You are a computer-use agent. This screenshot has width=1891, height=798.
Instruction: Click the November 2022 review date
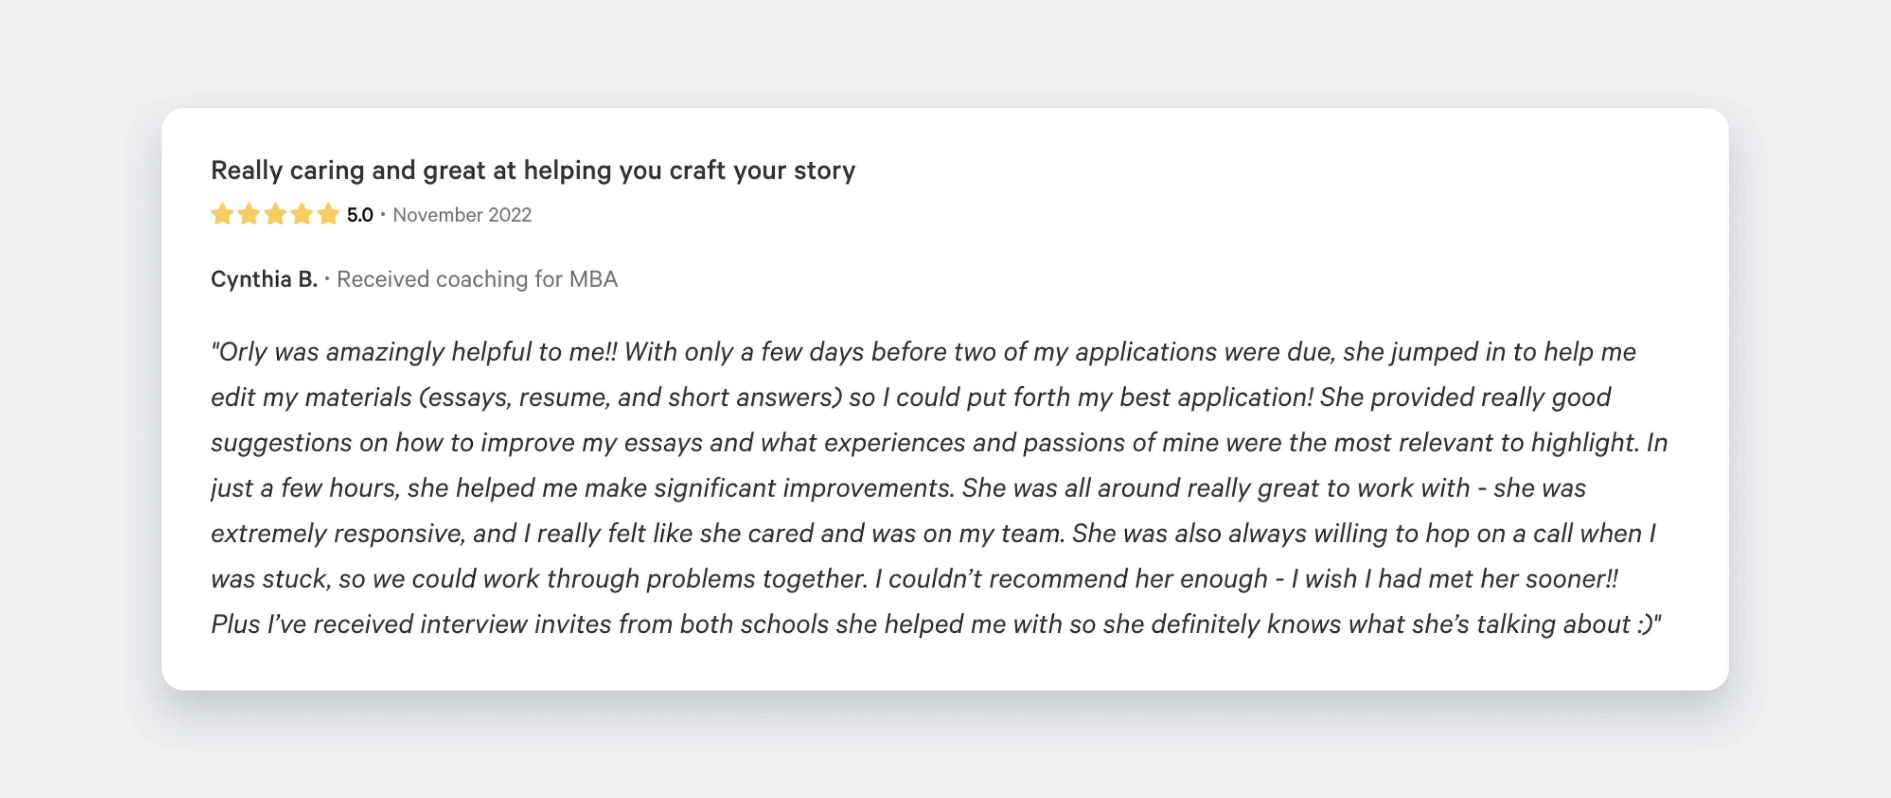click(x=462, y=215)
